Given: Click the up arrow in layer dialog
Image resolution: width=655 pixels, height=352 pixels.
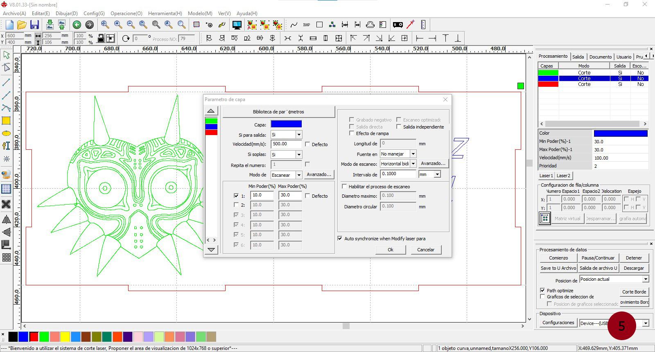Looking at the screenshot, I should pos(211,111).
